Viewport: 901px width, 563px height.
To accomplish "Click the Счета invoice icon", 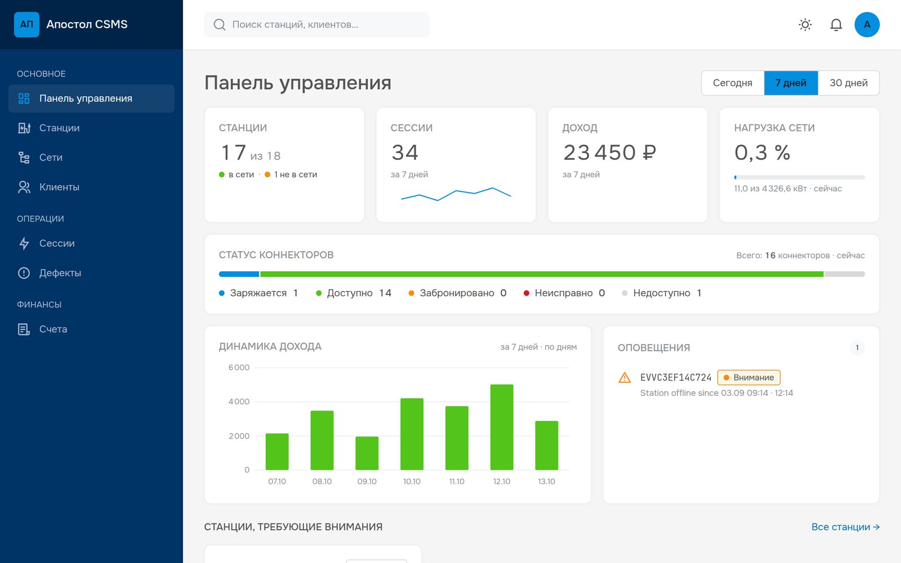I will pyautogui.click(x=24, y=329).
